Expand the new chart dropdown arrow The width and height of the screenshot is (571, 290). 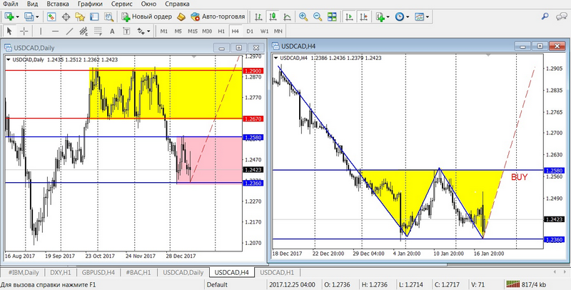click(19, 16)
